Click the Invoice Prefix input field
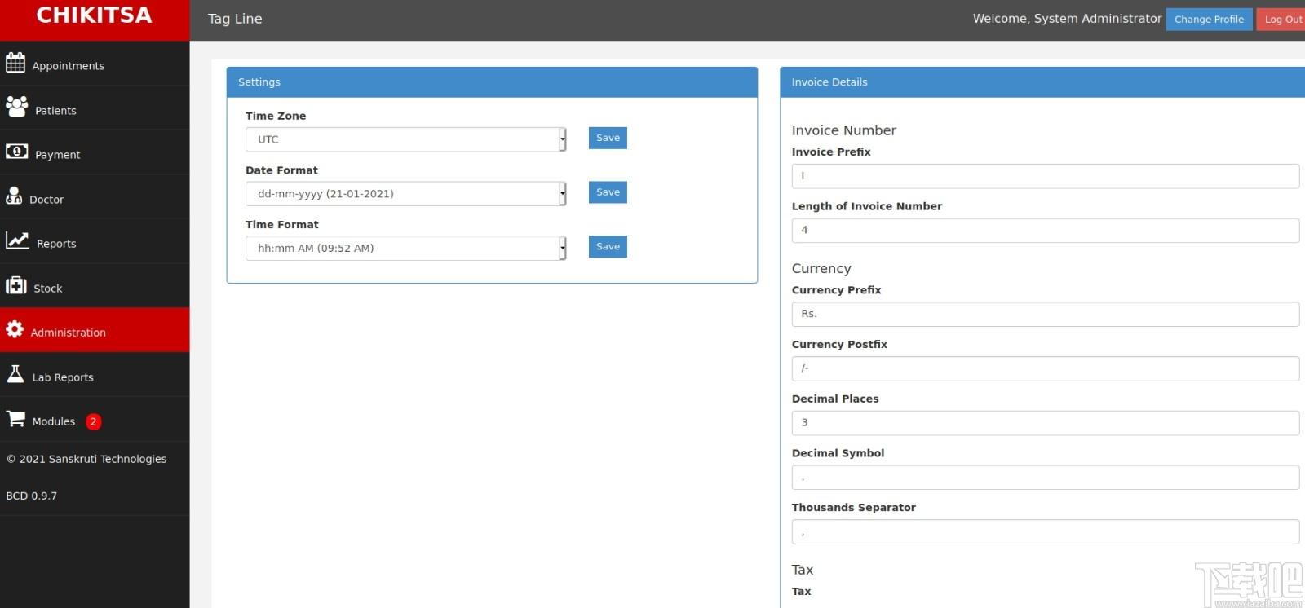This screenshot has height=608, width=1305. (x=1046, y=176)
